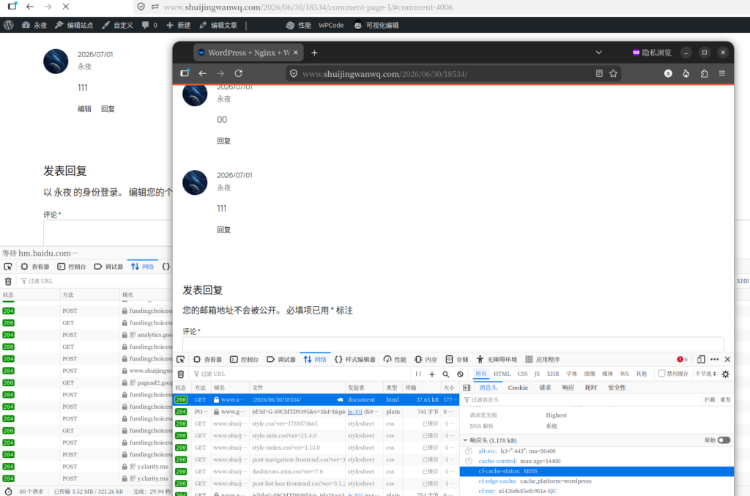The height and width of the screenshot is (496, 750).
Task: Click help icon next to alt-svc header
Action: coord(469,451)
